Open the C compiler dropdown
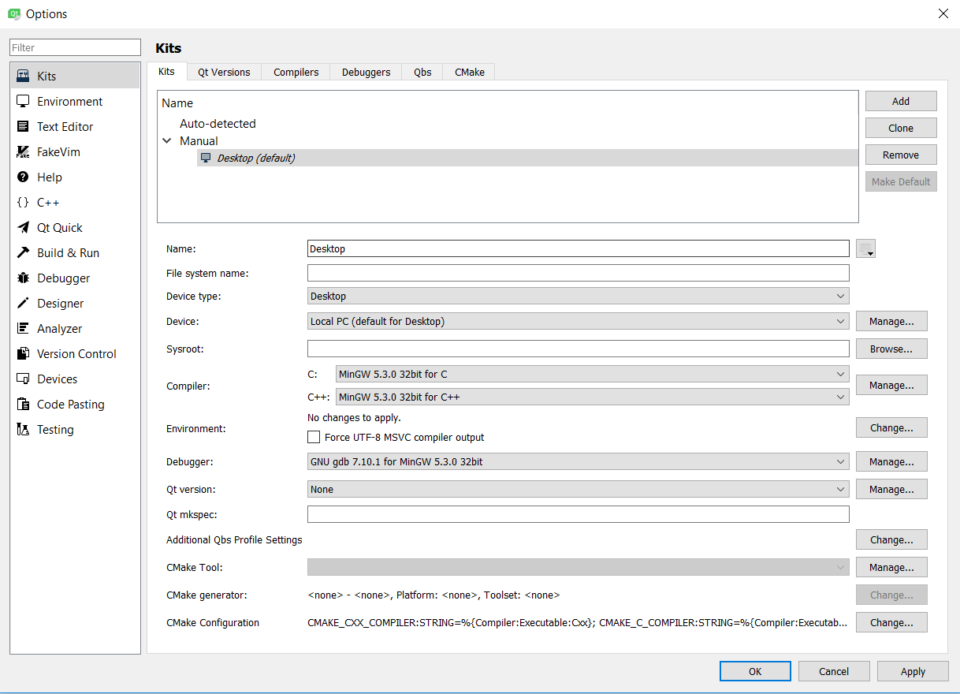 pos(593,374)
